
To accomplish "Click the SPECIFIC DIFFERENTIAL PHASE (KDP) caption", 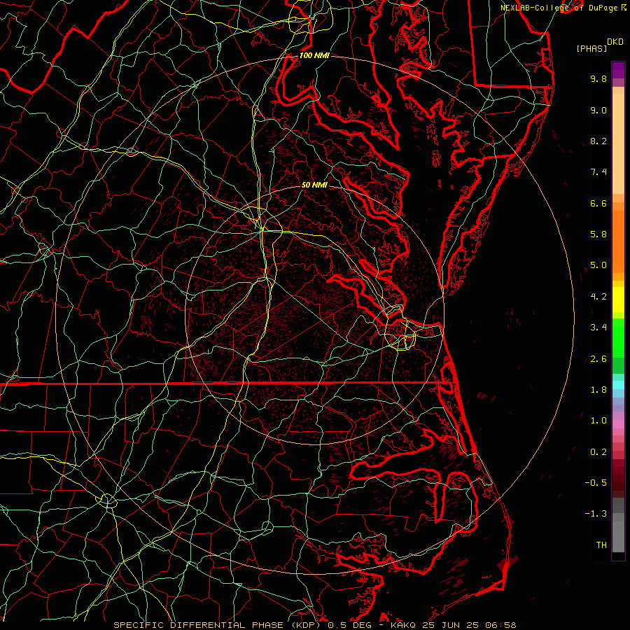I will [x=218, y=625].
